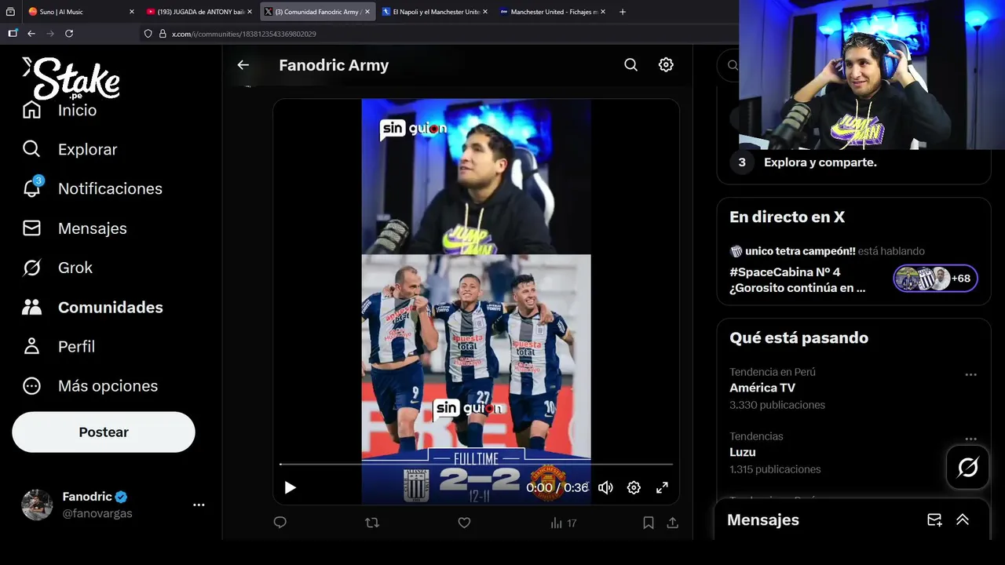
Task: Open video playback settings gear
Action: [x=634, y=487]
